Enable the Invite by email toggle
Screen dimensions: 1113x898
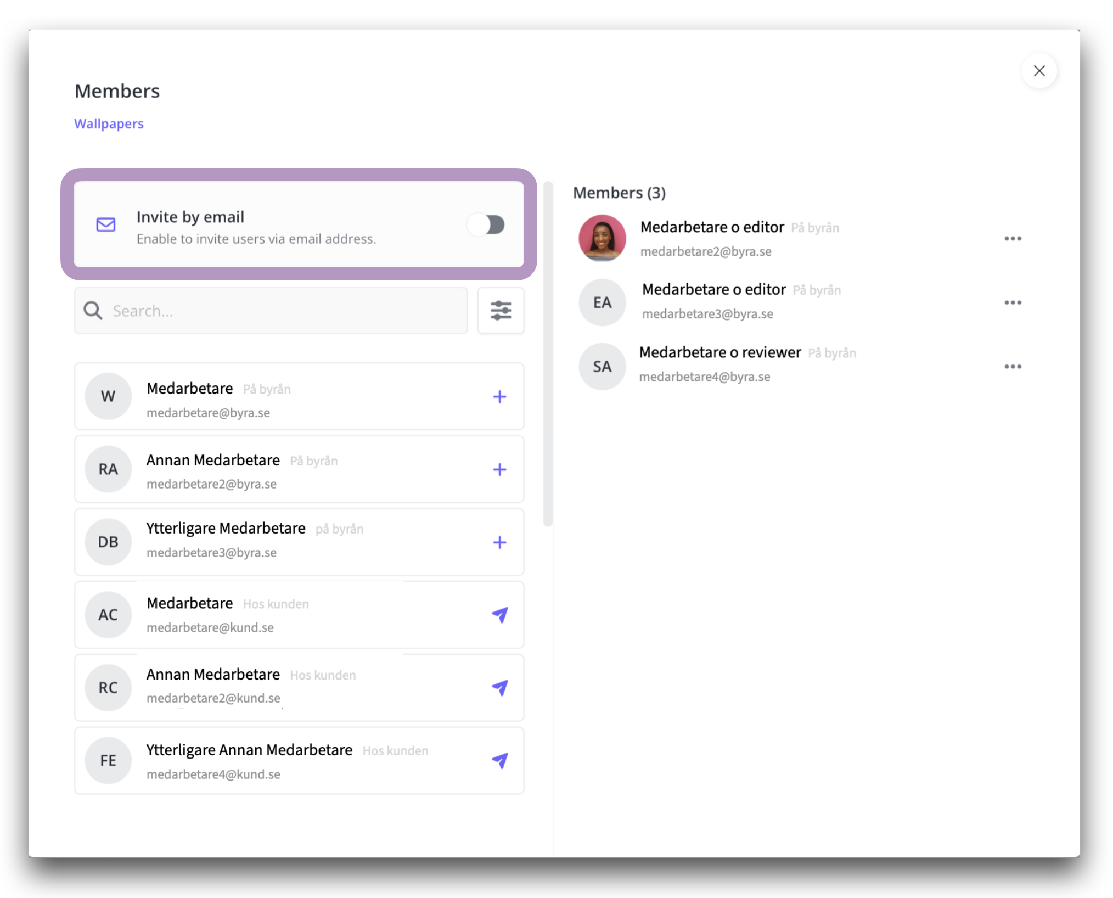tap(486, 224)
